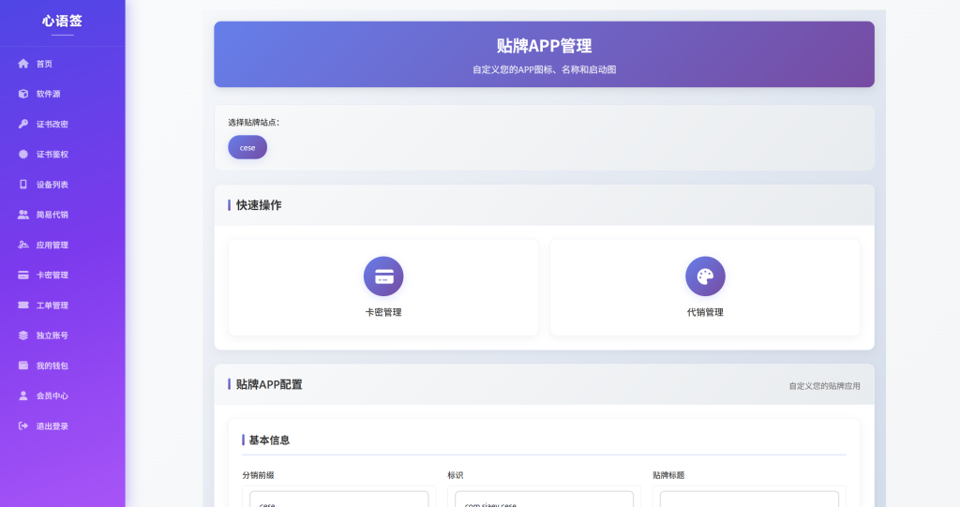The height and width of the screenshot is (507, 960).
Task: Click the layers icon beside 独立账号
Action: (x=23, y=336)
